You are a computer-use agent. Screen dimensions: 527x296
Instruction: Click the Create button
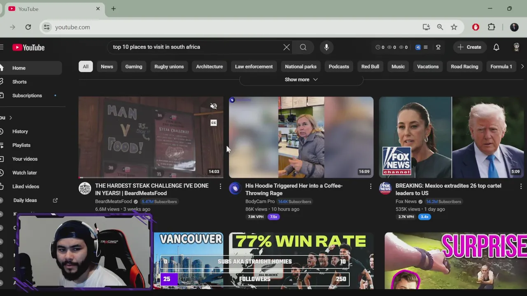[x=469, y=47]
